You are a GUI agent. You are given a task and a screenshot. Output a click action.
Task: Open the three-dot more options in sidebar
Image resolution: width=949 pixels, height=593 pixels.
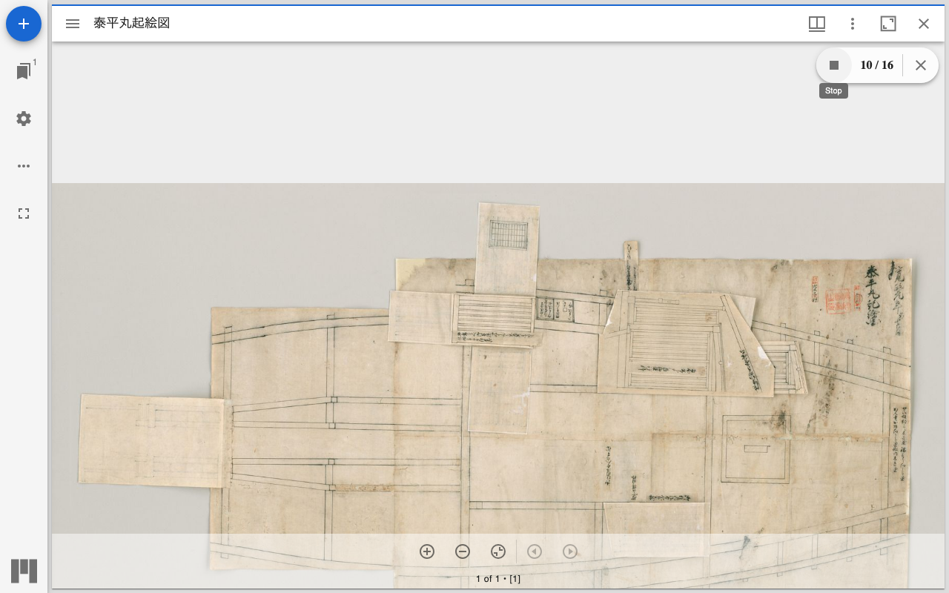point(24,166)
